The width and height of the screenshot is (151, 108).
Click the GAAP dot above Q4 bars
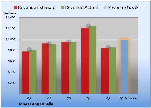tap(89, 26)
